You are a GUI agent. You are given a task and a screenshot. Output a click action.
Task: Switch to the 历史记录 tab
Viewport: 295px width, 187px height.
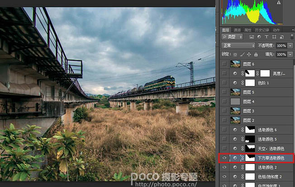point(262,30)
